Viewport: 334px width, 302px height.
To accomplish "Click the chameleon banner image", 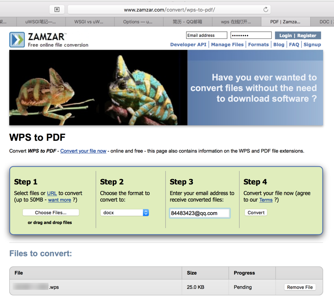I will point(98,88).
